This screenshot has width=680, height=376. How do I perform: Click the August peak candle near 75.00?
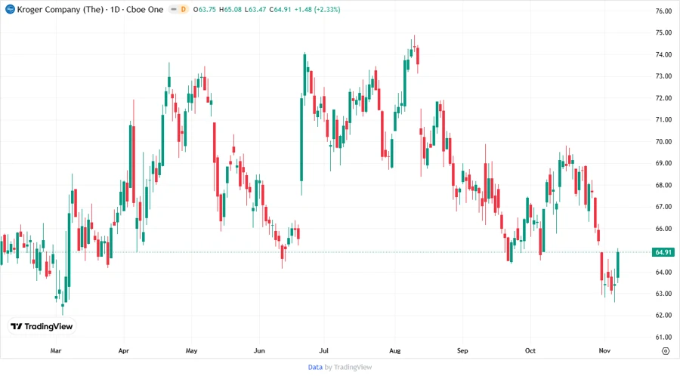pos(414,43)
